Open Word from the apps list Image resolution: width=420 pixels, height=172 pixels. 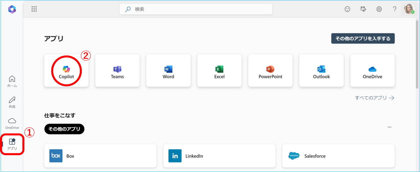click(x=168, y=70)
